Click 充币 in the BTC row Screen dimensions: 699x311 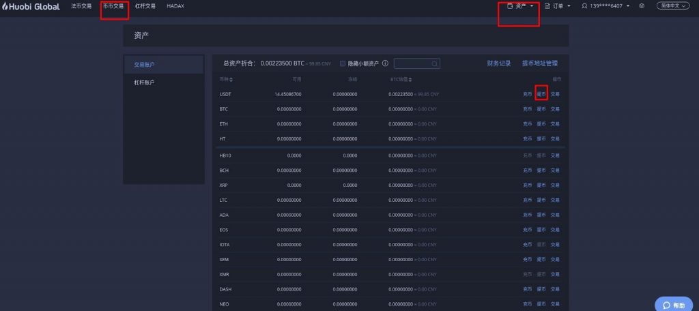(527, 109)
